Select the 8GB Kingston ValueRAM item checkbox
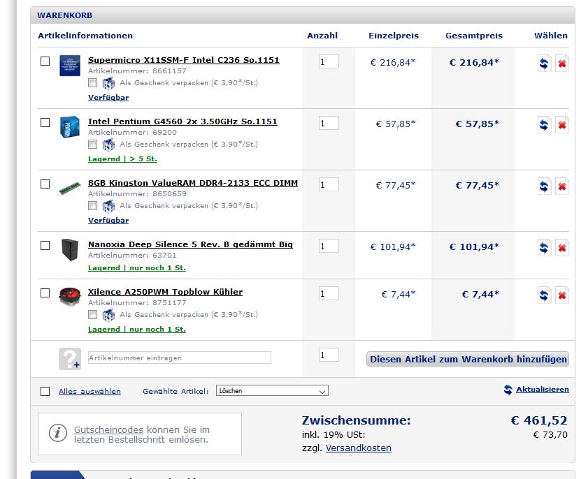581x479 pixels. click(x=45, y=184)
